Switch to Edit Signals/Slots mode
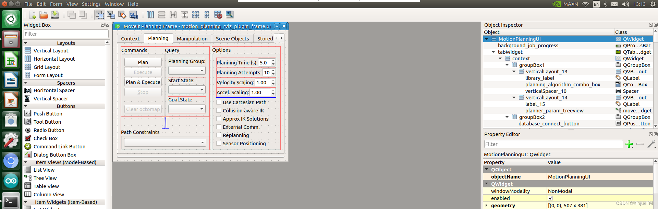This screenshot has width=658, height=209. click(111, 15)
